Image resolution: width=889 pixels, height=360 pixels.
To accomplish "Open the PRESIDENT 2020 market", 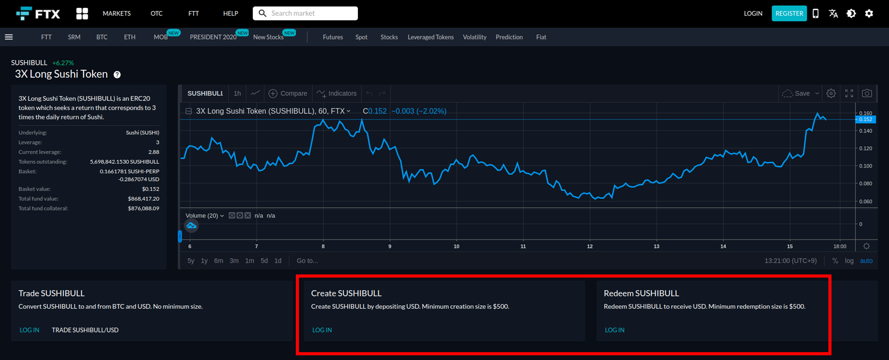I will 213,37.
